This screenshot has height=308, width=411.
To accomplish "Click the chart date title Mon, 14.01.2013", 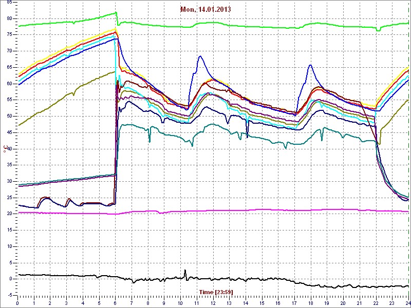I will coord(205,9).
